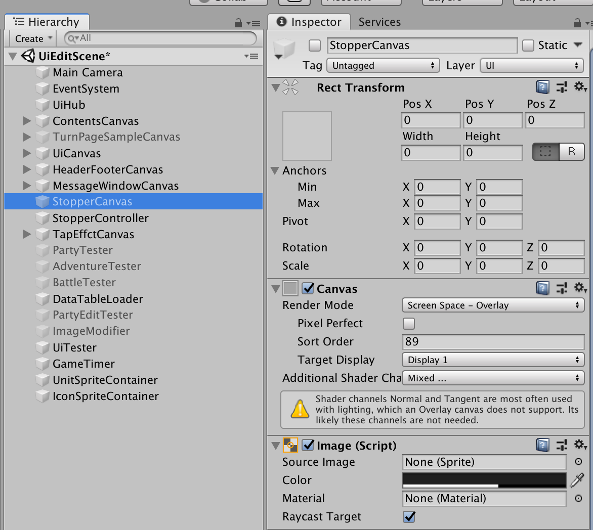The image size is (593, 530).
Task: Click the Width input field
Action: [x=431, y=153]
